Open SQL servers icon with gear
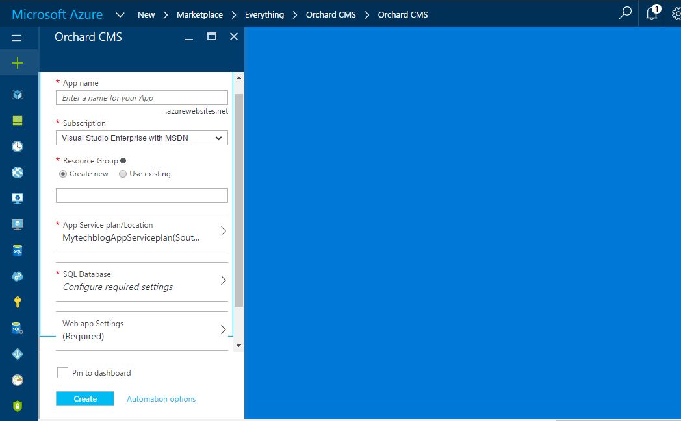This screenshot has height=421, width=681. click(18, 328)
